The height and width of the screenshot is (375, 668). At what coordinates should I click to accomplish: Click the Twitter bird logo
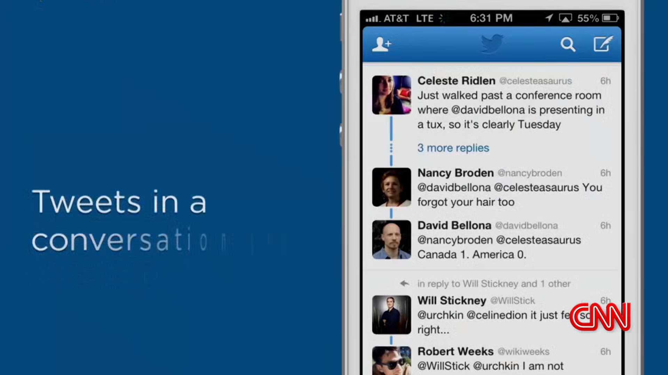pyautogui.click(x=492, y=44)
